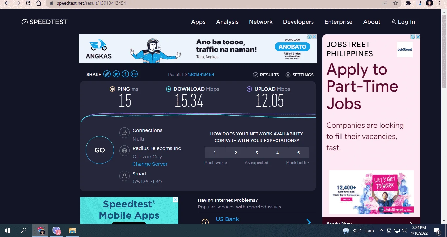The width and height of the screenshot is (447, 237).
Task: Open Viber from the taskbar
Action: [57, 230]
